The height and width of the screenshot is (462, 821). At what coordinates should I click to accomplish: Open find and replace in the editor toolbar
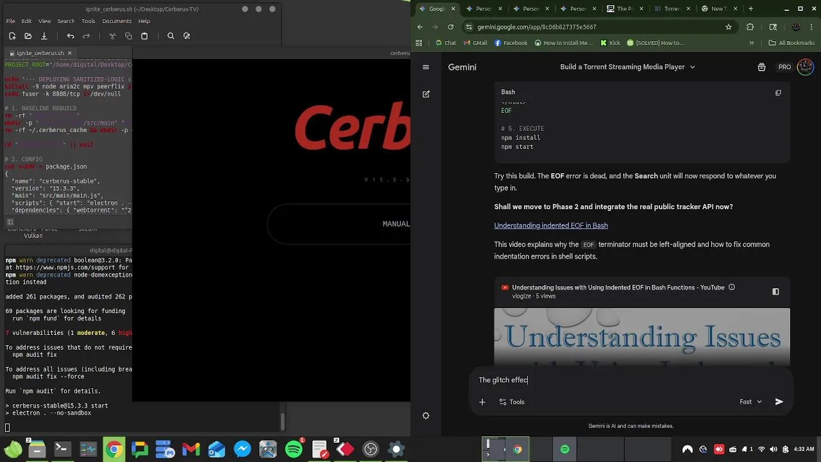[187, 36]
